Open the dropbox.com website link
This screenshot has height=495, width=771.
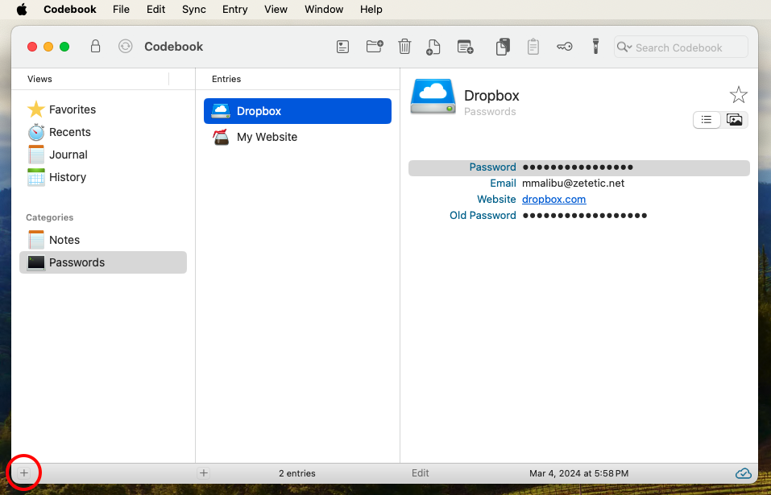[x=553, y=200]
